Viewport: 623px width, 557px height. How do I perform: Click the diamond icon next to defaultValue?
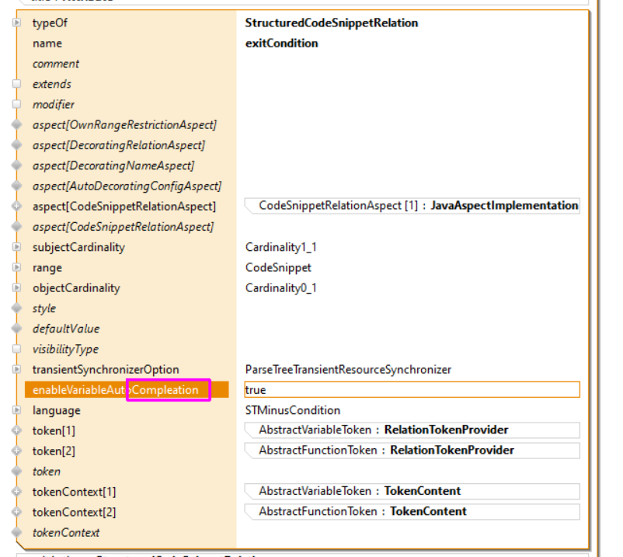(16, 329)
